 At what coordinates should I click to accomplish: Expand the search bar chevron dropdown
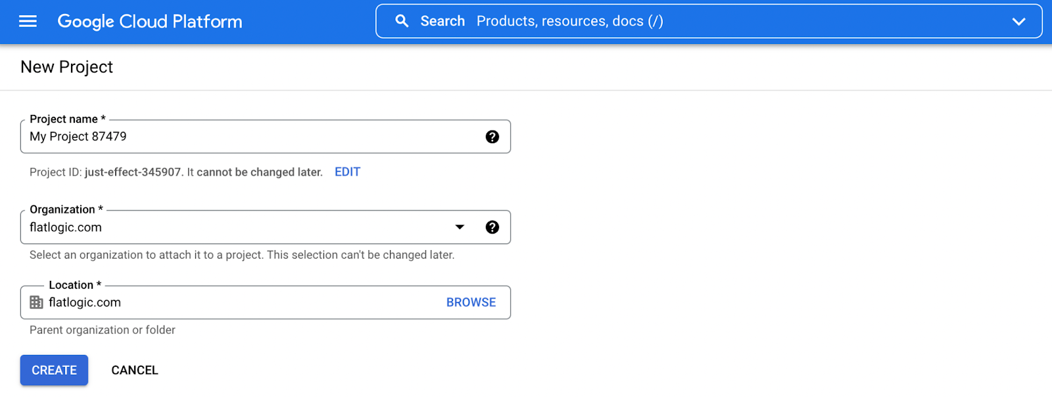1018,22
